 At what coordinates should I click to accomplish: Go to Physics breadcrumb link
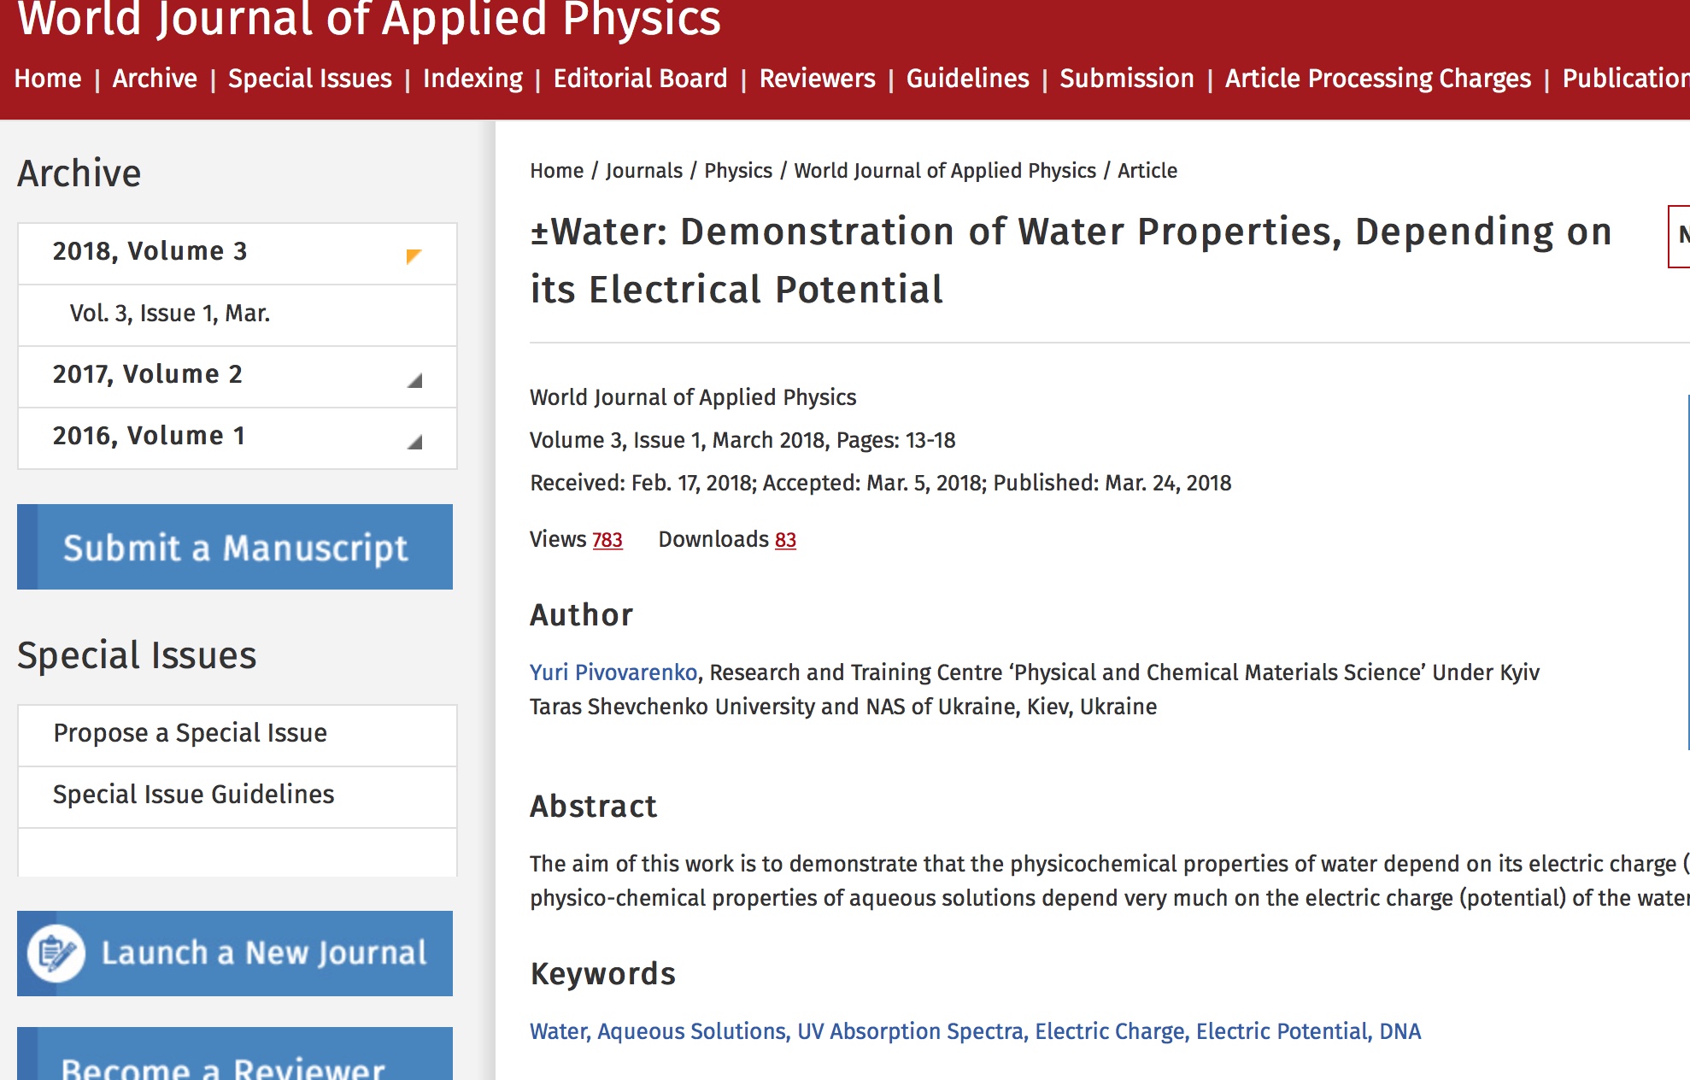(x=737, y=171)
